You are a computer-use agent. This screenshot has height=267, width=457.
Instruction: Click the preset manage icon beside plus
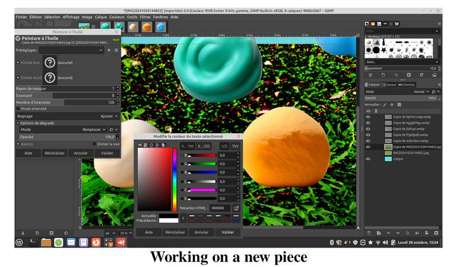click(116, 50)
